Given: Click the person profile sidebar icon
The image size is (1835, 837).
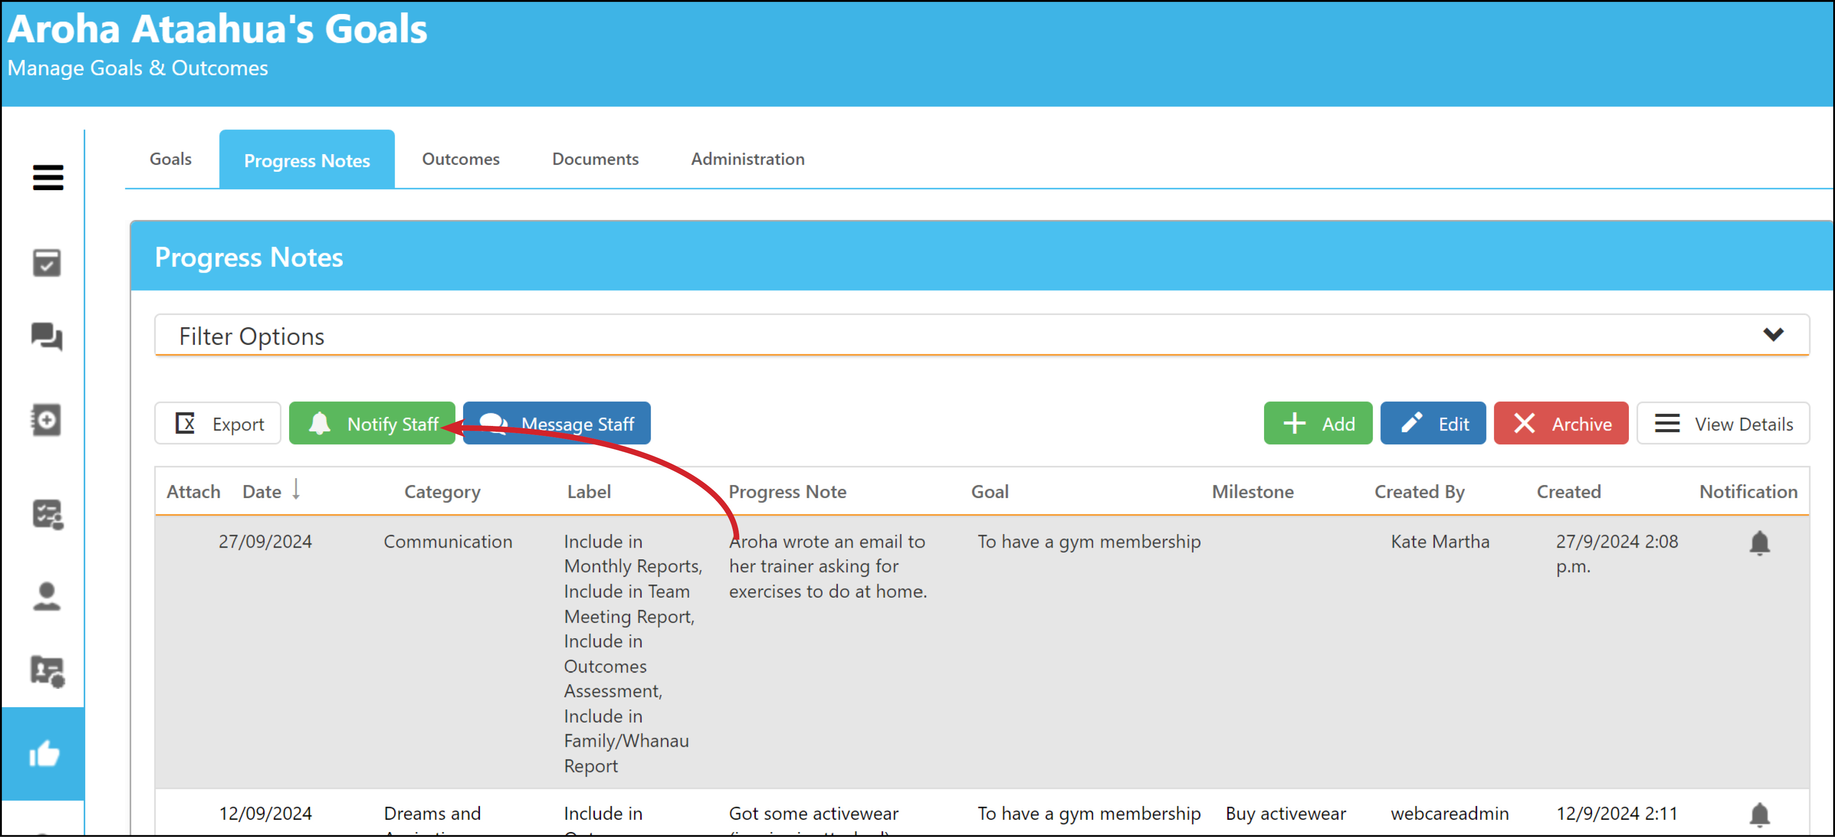Looking at the screenshot, I should pyautogui.click(x=47, y=596).
